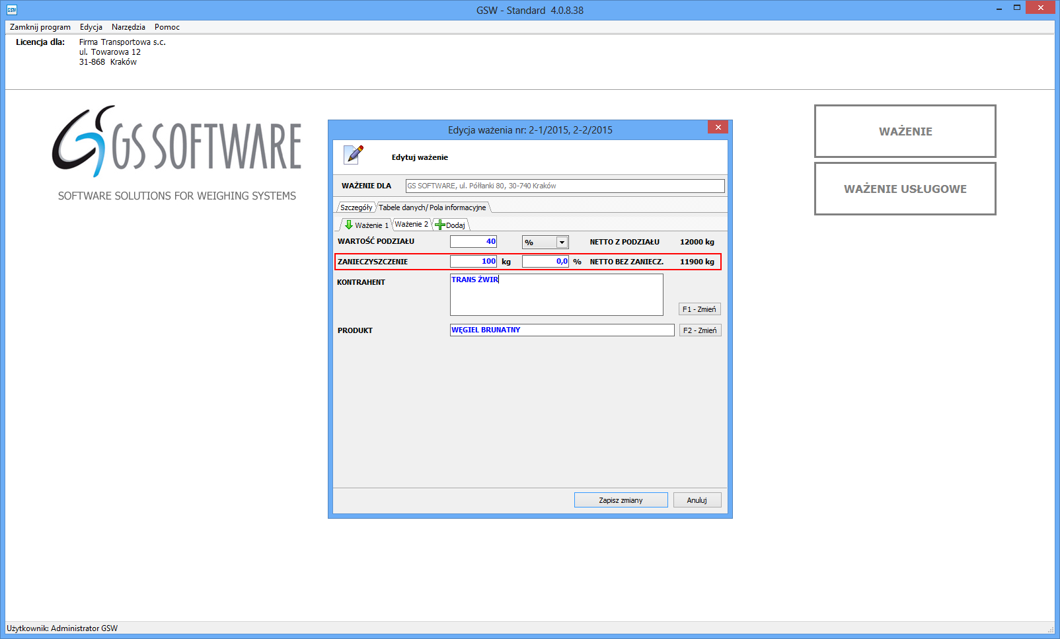Open the percent unit dropdown for Wartość podziału

pos(562,243)
